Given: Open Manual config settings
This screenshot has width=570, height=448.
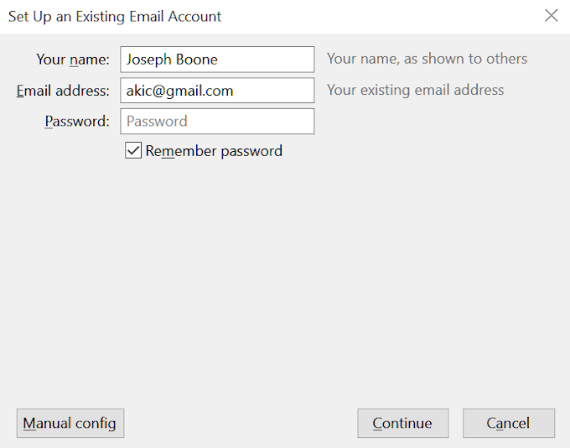Looking at the screenshot, I should point(70,423).
